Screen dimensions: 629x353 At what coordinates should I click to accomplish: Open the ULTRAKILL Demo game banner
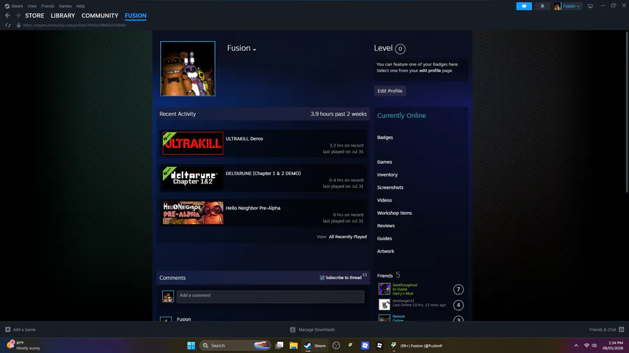[193, 143]
